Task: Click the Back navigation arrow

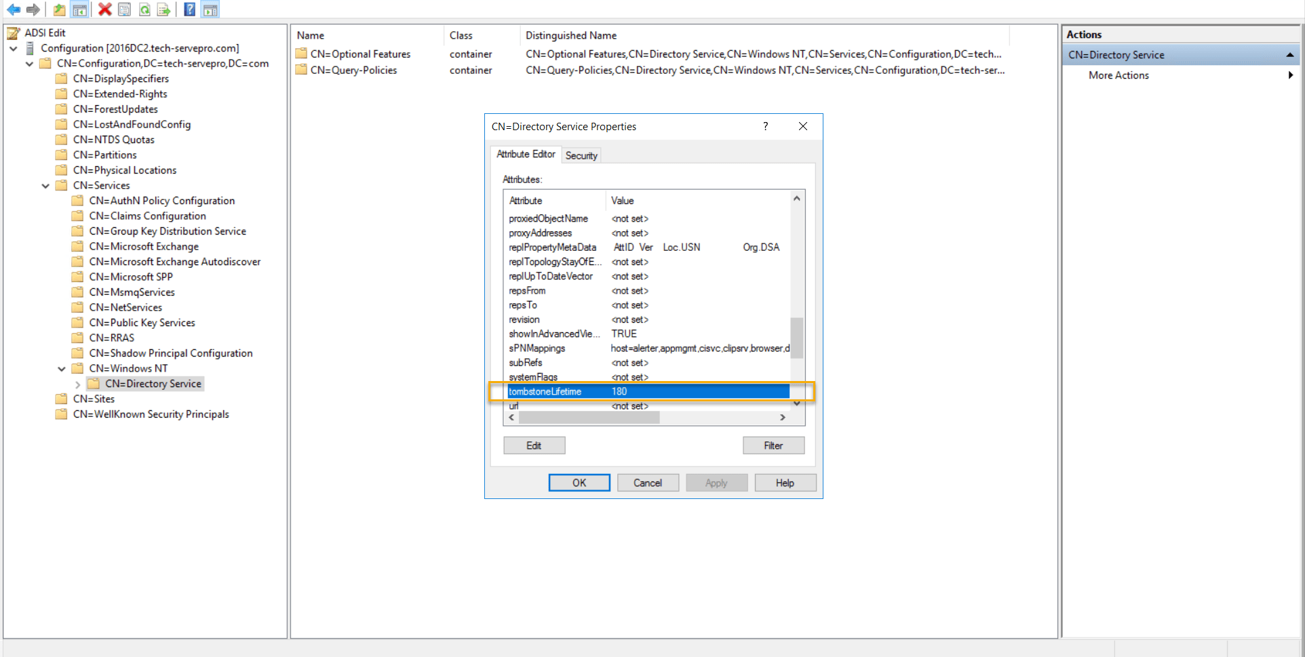Action: (x=13, y=9)
